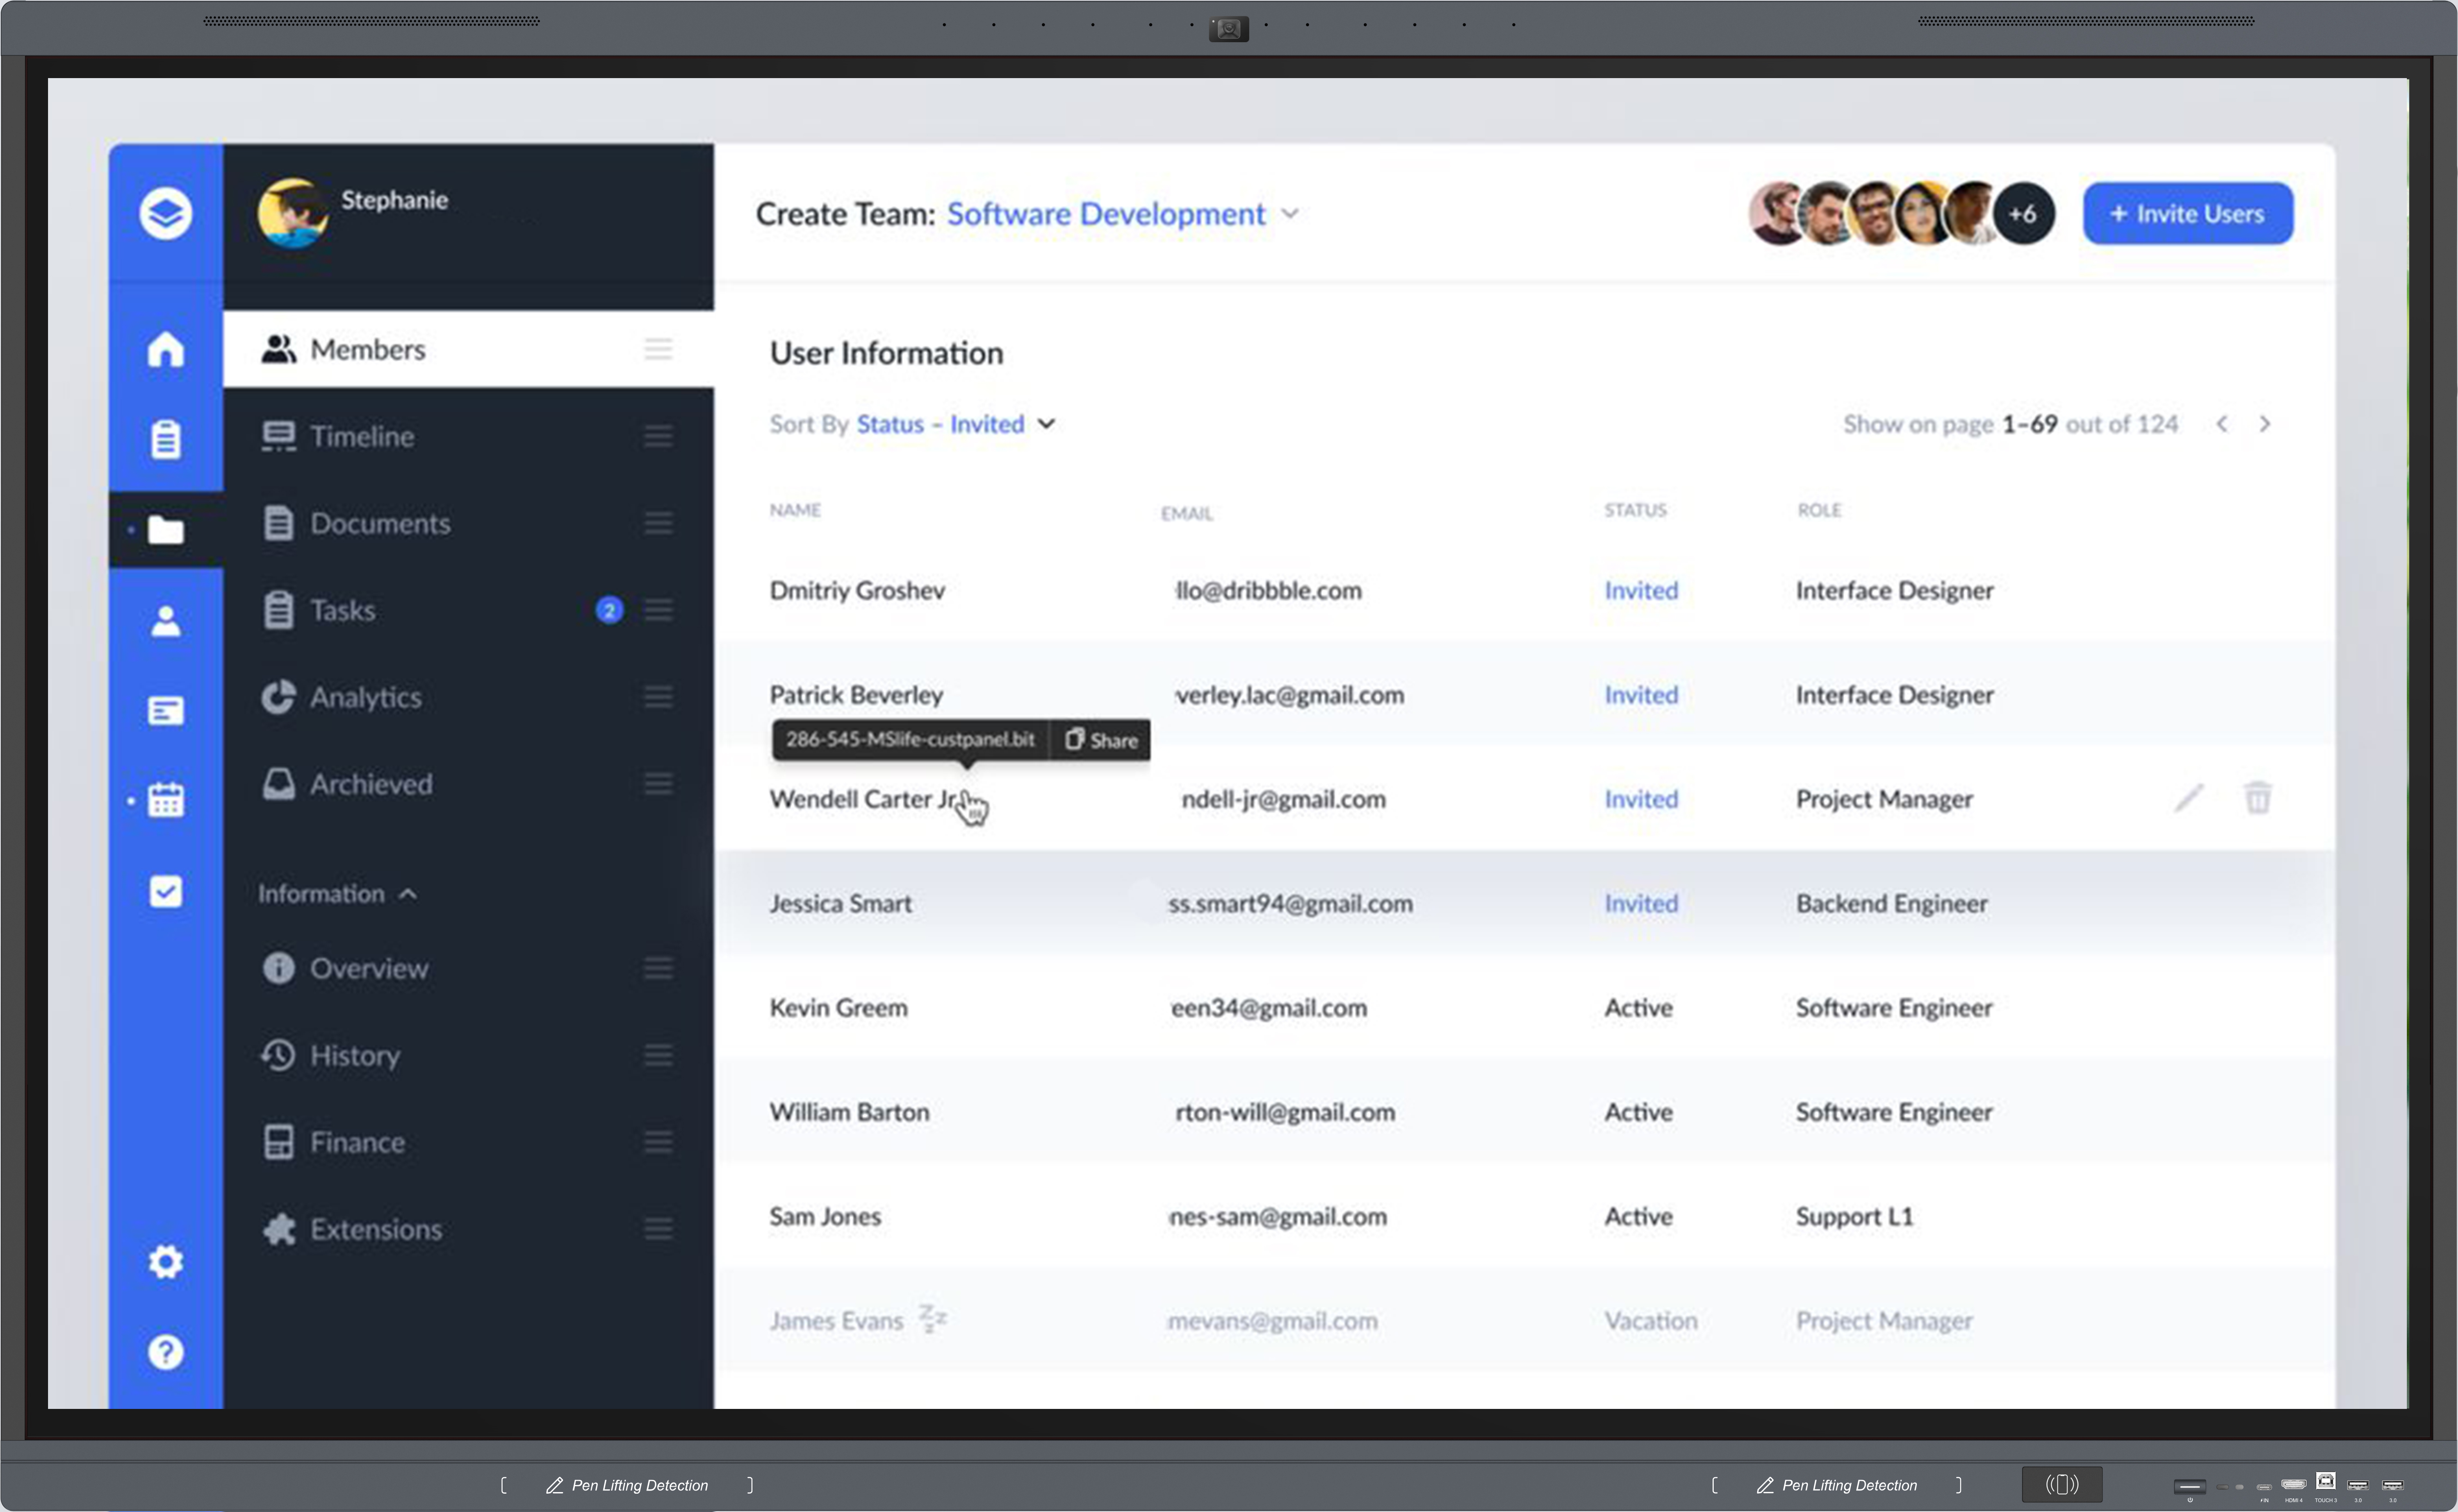Open the Tasks menu item

468,610
